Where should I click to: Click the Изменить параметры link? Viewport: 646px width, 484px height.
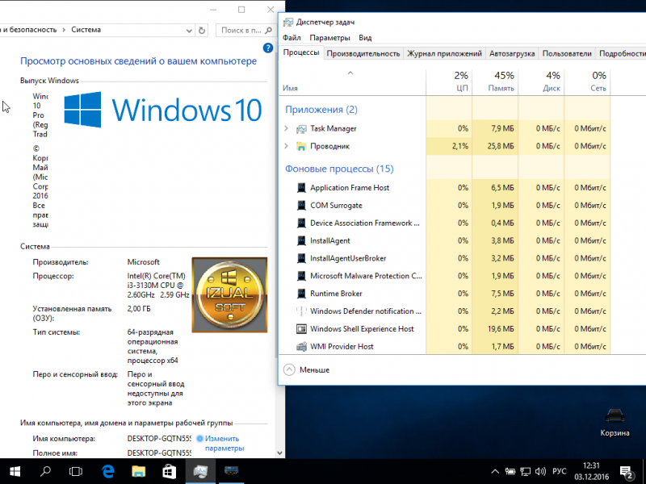[224, 444]
